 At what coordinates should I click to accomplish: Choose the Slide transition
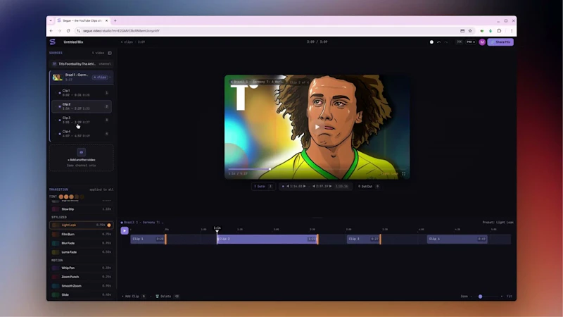coord(82,295)
